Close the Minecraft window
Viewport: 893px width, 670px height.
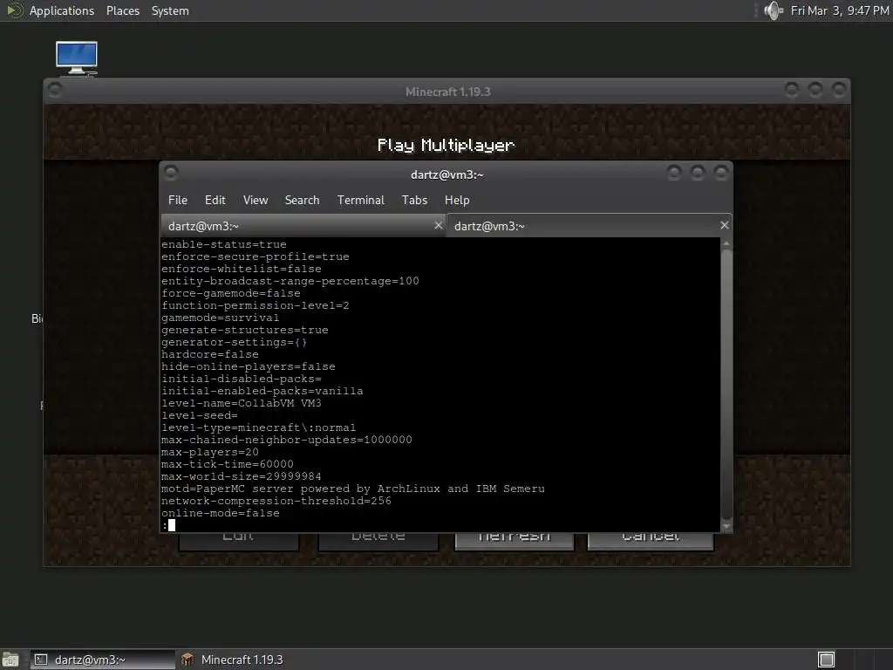tap(839, 90)
